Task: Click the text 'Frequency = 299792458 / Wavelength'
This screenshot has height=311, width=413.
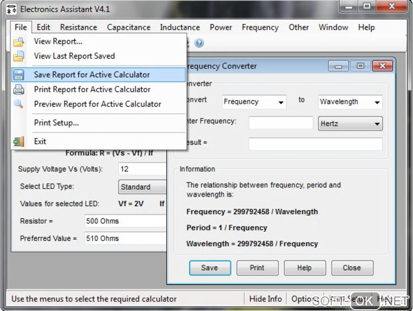Action: [x=252, y=212]
